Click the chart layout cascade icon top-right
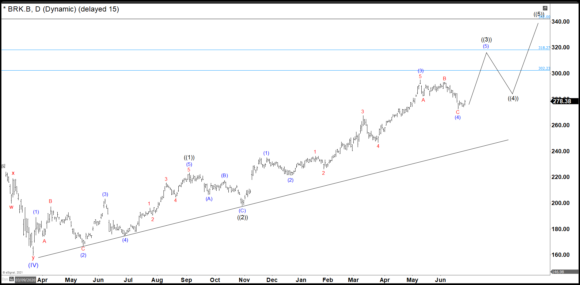This screenshot has width=580, height=285. (x=545, y=8)
